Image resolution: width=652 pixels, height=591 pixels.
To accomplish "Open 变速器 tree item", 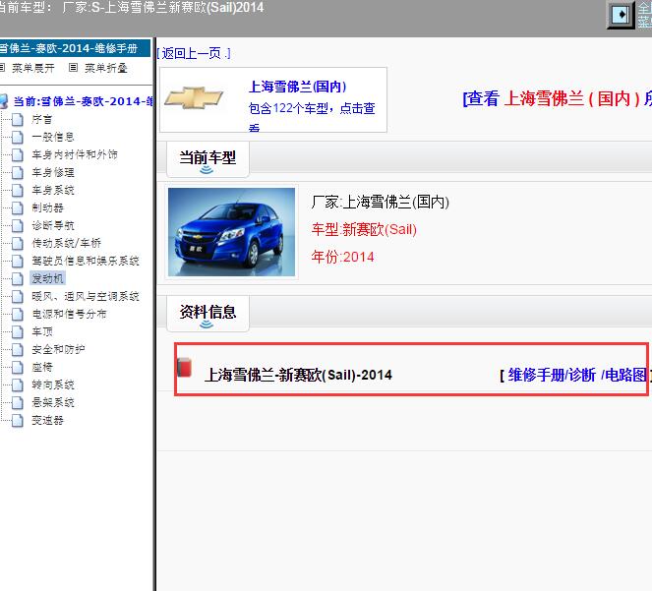I will pos(47,421).
